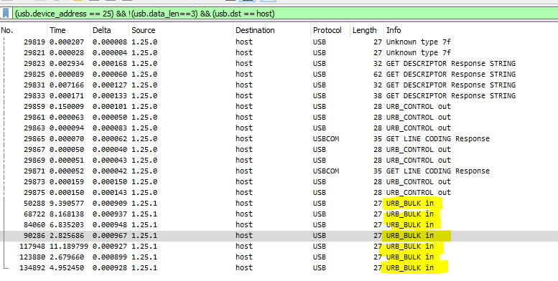This screenshot has height=281, width=558.
Task: Click the time value 8.168138
Action: [67, 214]
